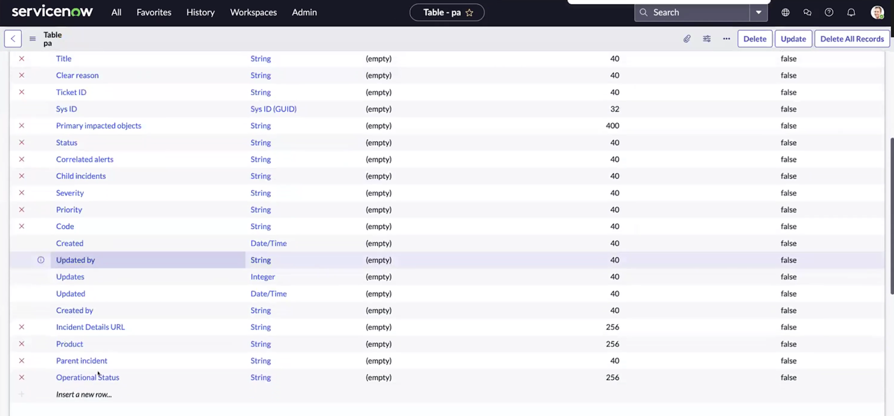The height and width of the screenshot is (416, 894).
Task: Delete the Severity row using X icon
Action: (22, 193)
